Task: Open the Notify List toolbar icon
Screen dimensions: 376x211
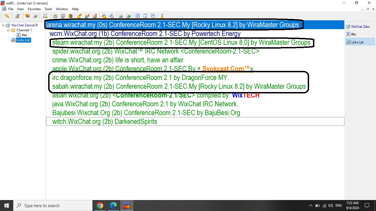Action: pyautogui.click(x=121, y=16)
